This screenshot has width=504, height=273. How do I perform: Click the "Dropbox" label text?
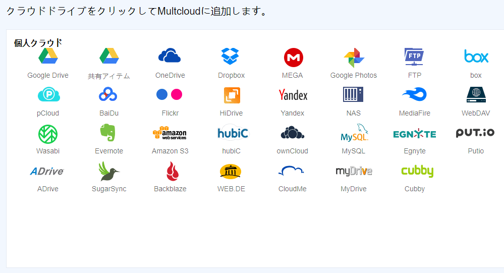231,75
